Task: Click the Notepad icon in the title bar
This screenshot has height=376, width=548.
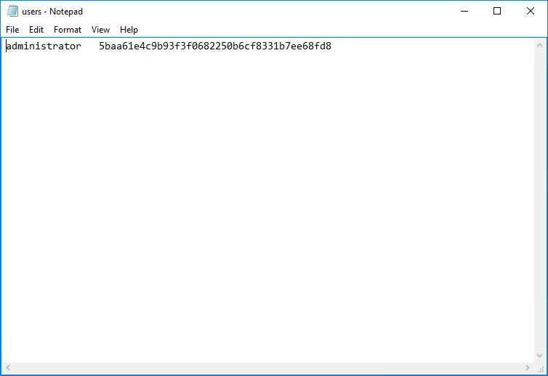Action: click(x=12, y=11)
